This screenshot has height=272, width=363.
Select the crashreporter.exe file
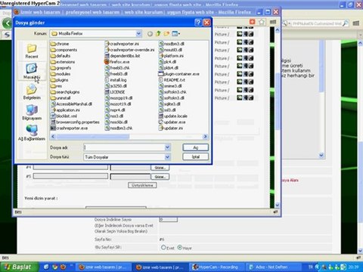(70, 128)
